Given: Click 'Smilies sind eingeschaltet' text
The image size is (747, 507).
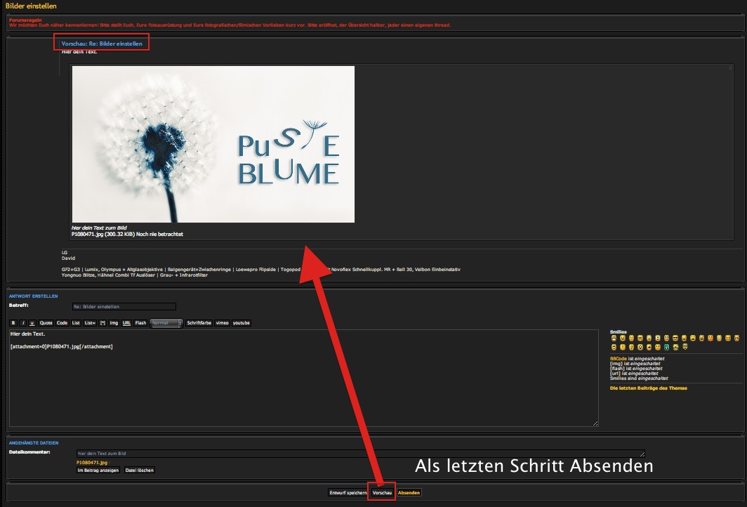Looking at the screenshot, I should coord(639,378).
